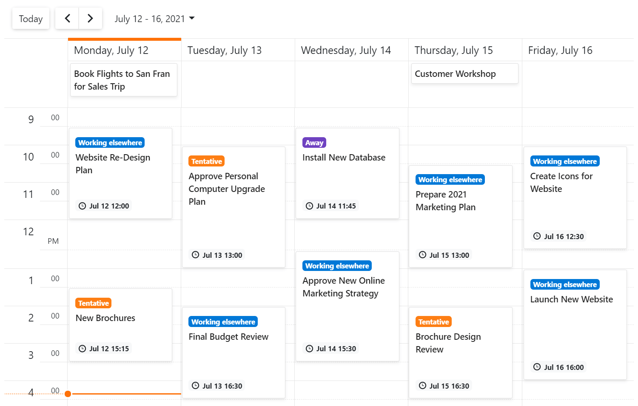Click clock icon on New Brochures appointment
Screen dimensions: 638x406
pos(83,349)
